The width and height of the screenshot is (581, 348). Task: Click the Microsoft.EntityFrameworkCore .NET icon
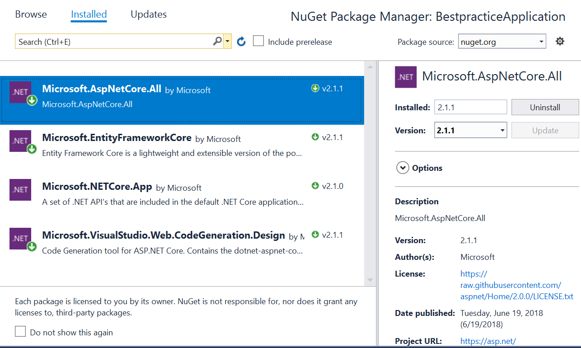tap(20, 141)
